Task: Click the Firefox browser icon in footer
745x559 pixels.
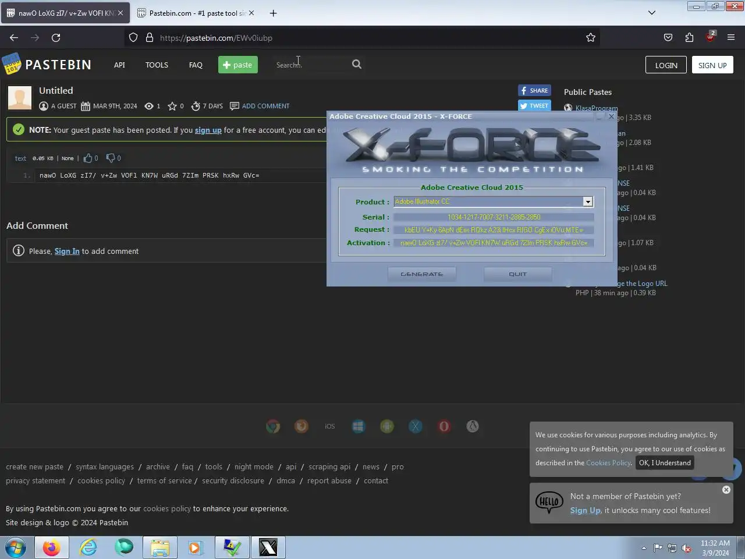Action: 301,426
